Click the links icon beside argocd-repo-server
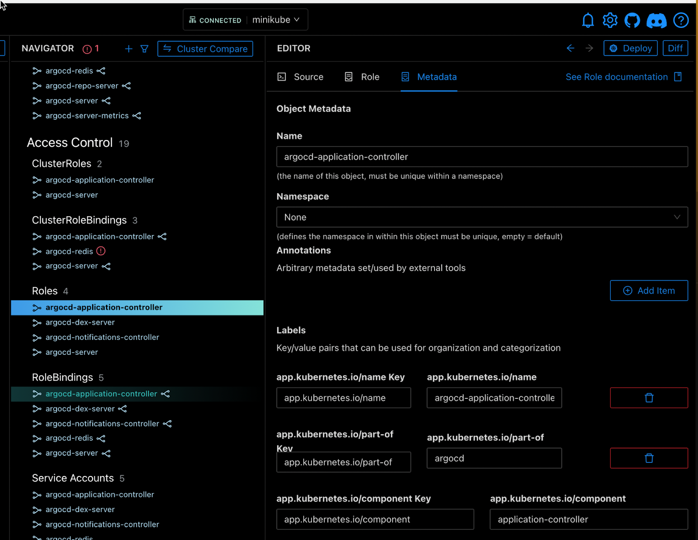The width and height of the screenshot is (698, 540). [x=126, y=86]
